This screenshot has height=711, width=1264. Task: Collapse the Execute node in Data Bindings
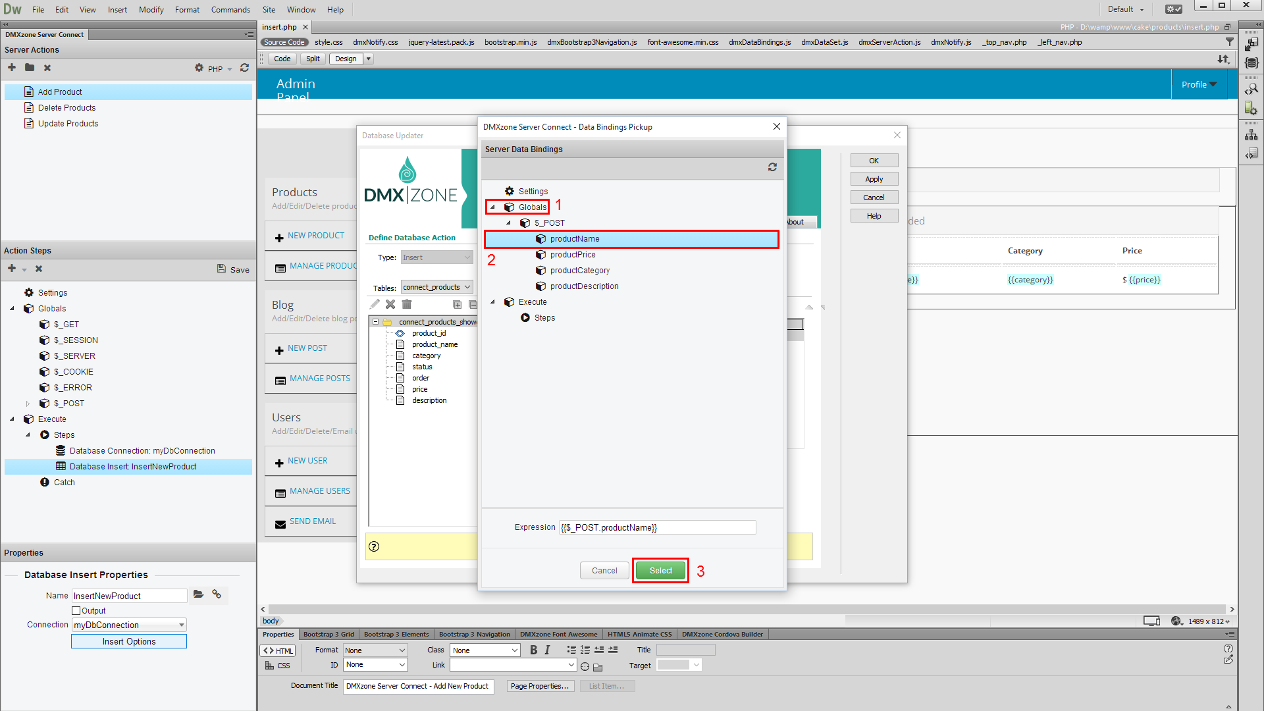coord(493,302)
